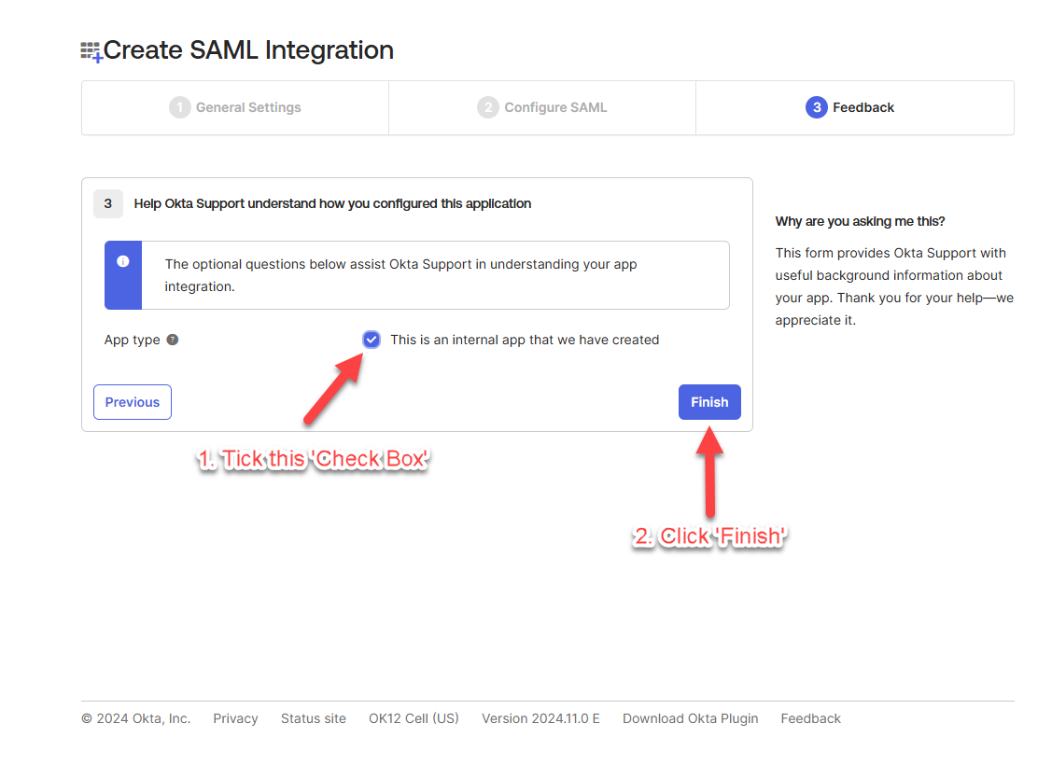Click the 'This is an internal app' label text

(x=525, y=340)
